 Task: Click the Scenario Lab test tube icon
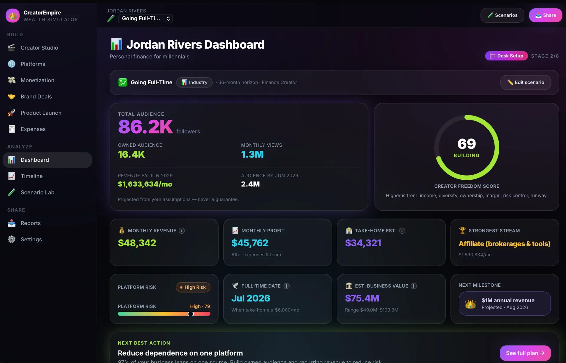pyautogui.click(x=11, y=192)
